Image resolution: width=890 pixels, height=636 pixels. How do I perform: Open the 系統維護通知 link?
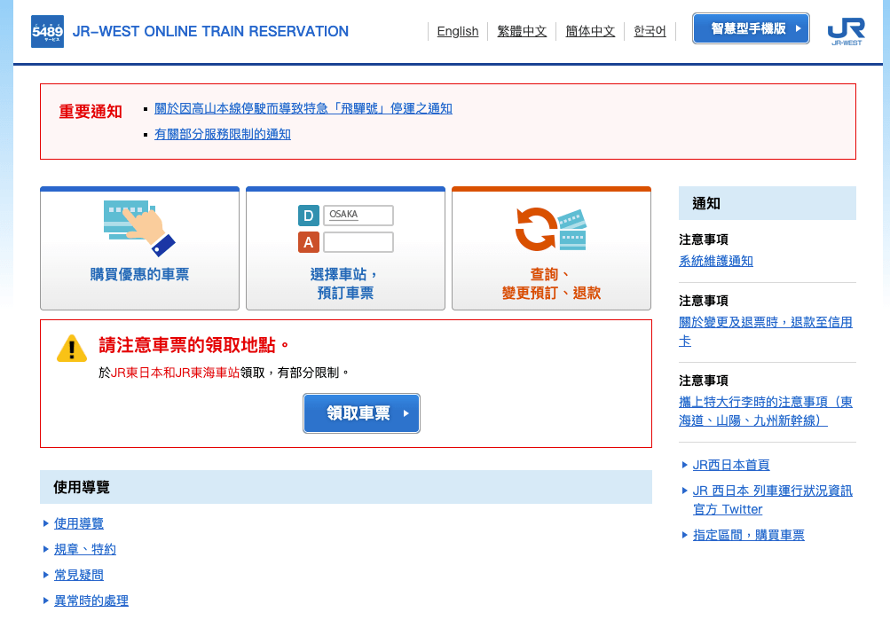point(716,261)
